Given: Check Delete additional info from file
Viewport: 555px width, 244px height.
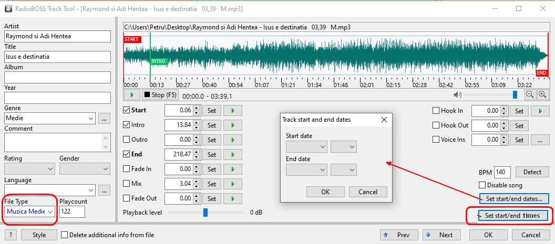Looking at the screenshot, I should (x=65, y=235).
